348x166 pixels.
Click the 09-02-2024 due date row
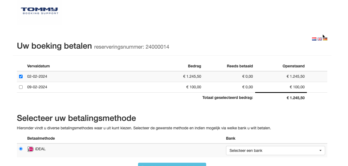pyautogui.click(x=172, y=87)
